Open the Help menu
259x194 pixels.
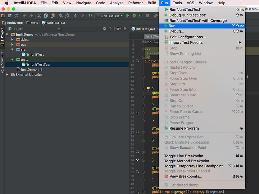(221, 3)
